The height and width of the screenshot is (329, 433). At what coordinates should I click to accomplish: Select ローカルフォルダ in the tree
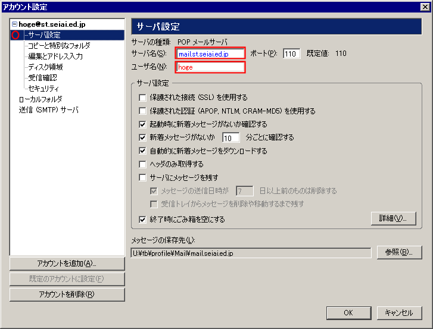41,99
